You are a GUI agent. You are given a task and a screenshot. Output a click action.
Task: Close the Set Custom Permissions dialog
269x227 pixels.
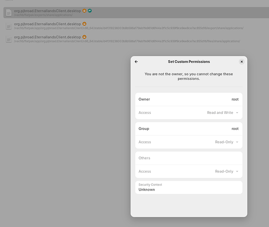(x=242, y=62)
